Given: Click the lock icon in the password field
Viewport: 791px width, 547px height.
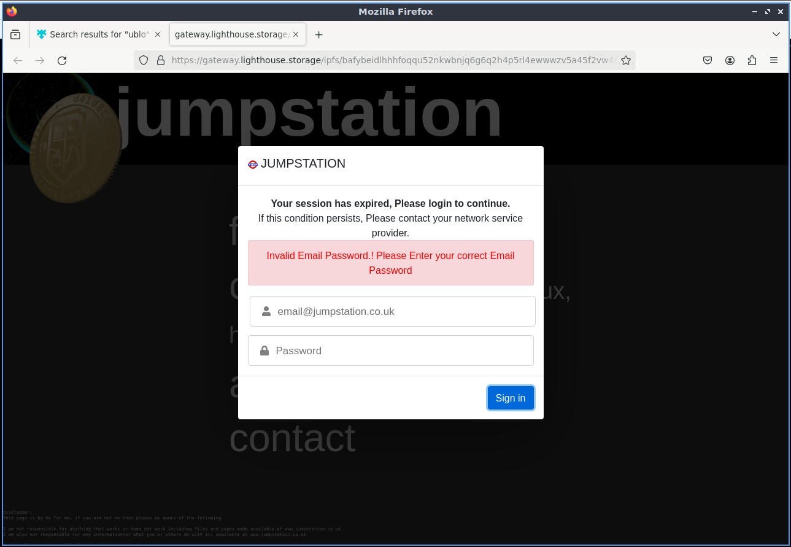Looking at the screenshot, I should (x=264, y=351).
